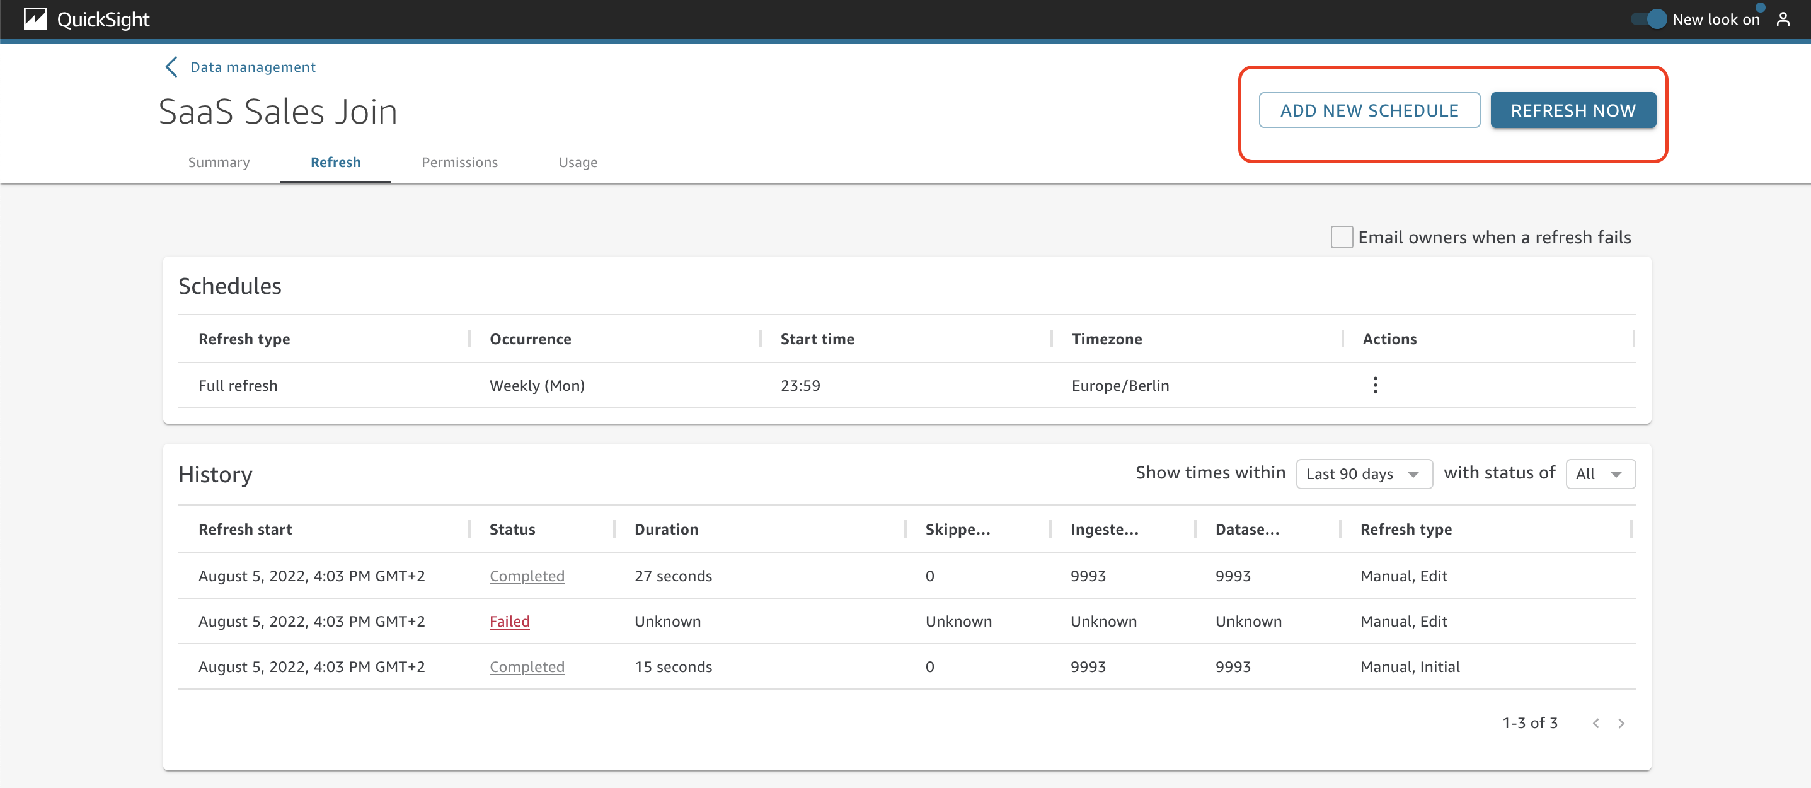
Task: Switch to the Permissions tab
Action: (459, 163)
